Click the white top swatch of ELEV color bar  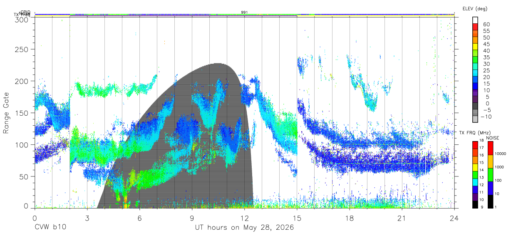pyautogui.click(x=475, y=20)
